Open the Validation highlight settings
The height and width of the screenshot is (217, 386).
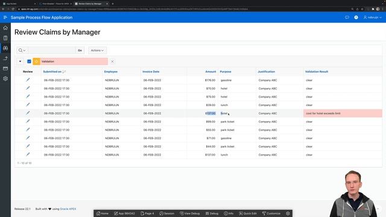tap(48, 61)
